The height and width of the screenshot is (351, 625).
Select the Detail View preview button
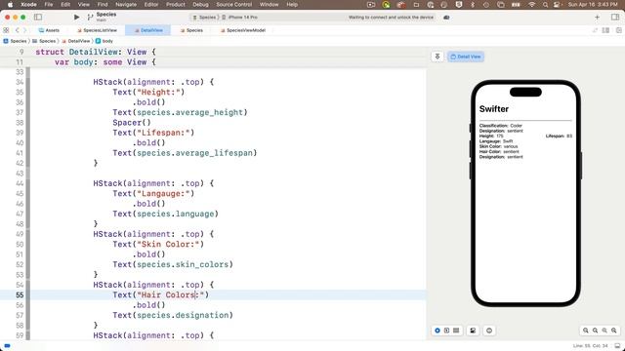466,57
